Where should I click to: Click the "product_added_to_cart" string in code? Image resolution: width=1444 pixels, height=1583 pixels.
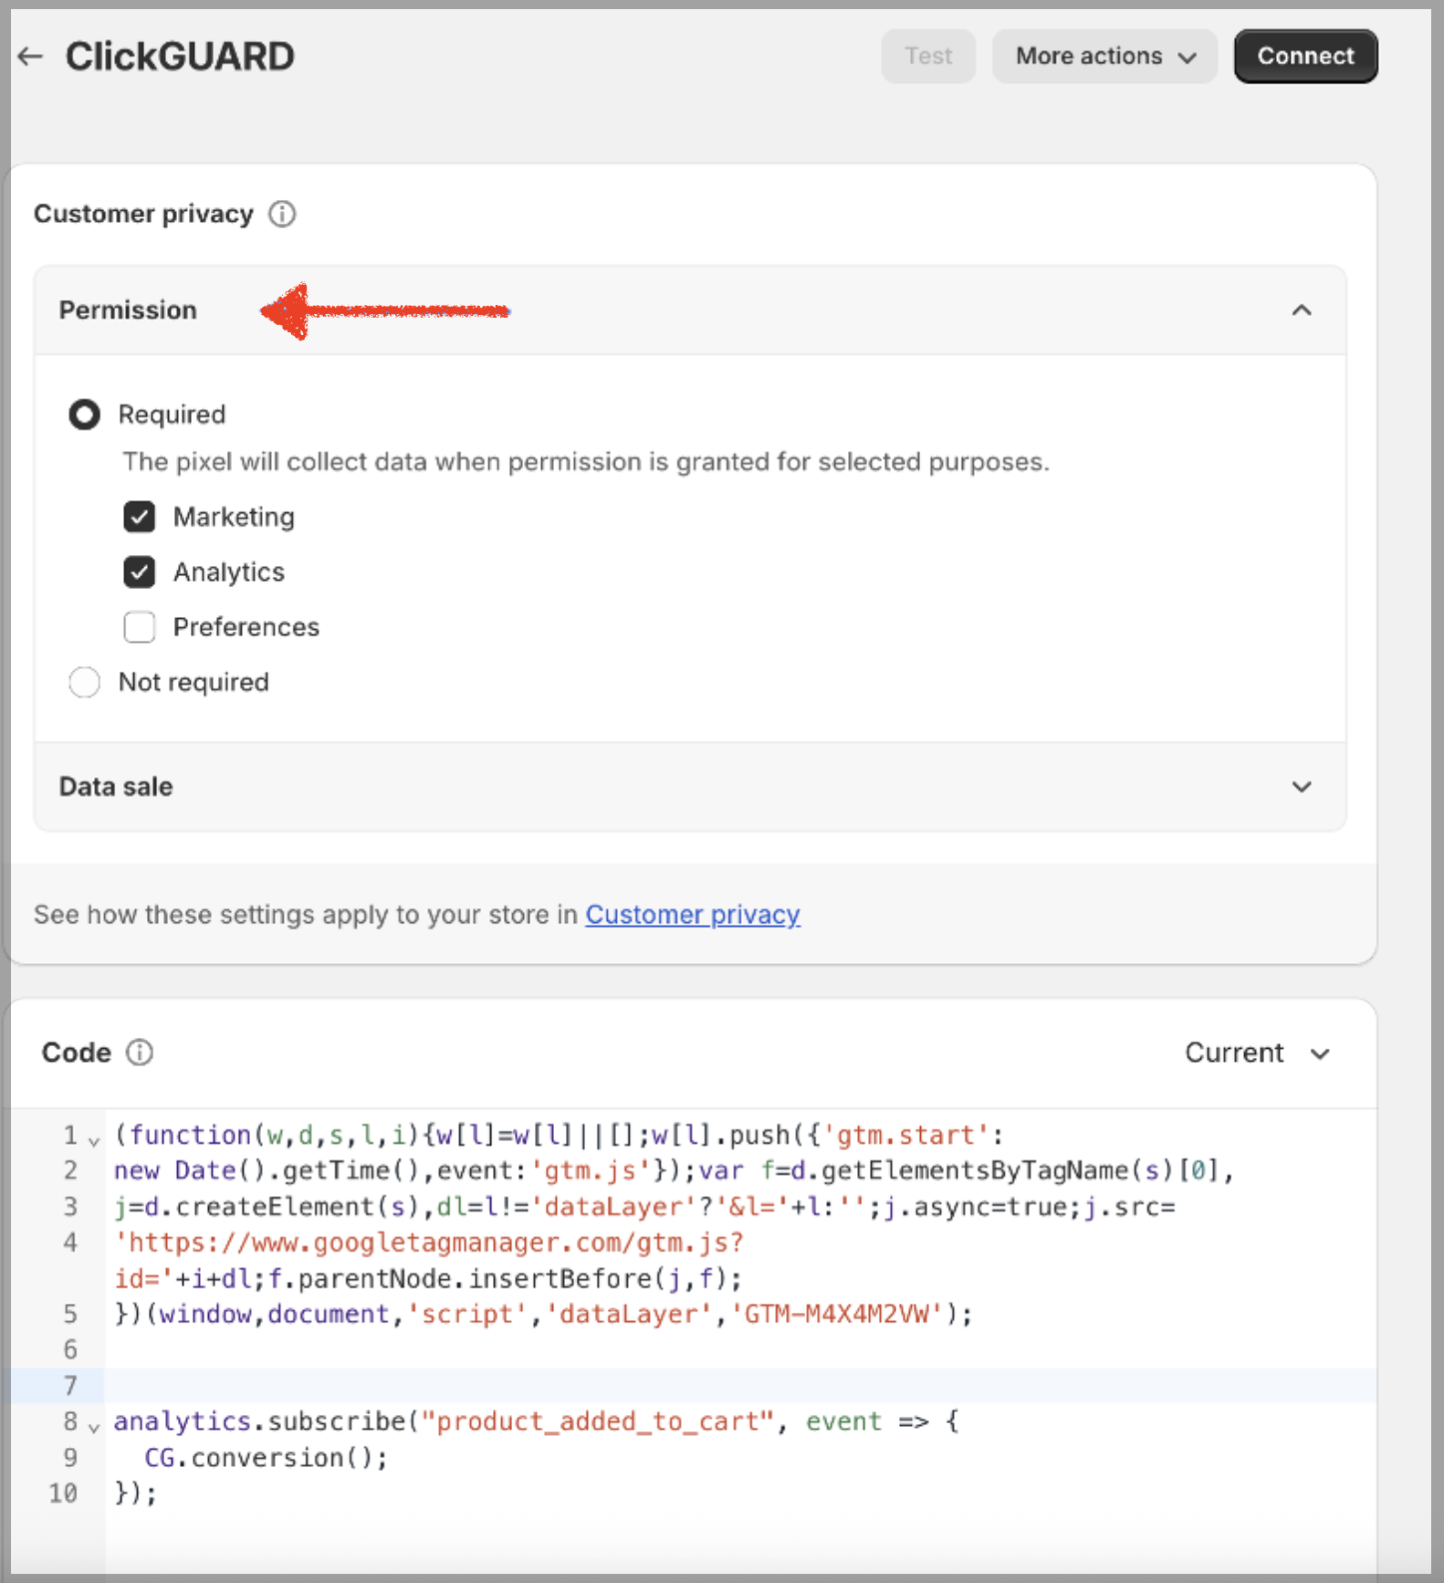pos(597,1422)
